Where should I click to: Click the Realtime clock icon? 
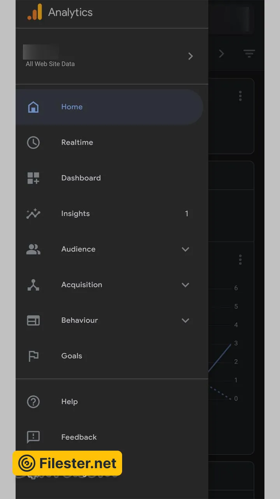[x=33, y=142]
